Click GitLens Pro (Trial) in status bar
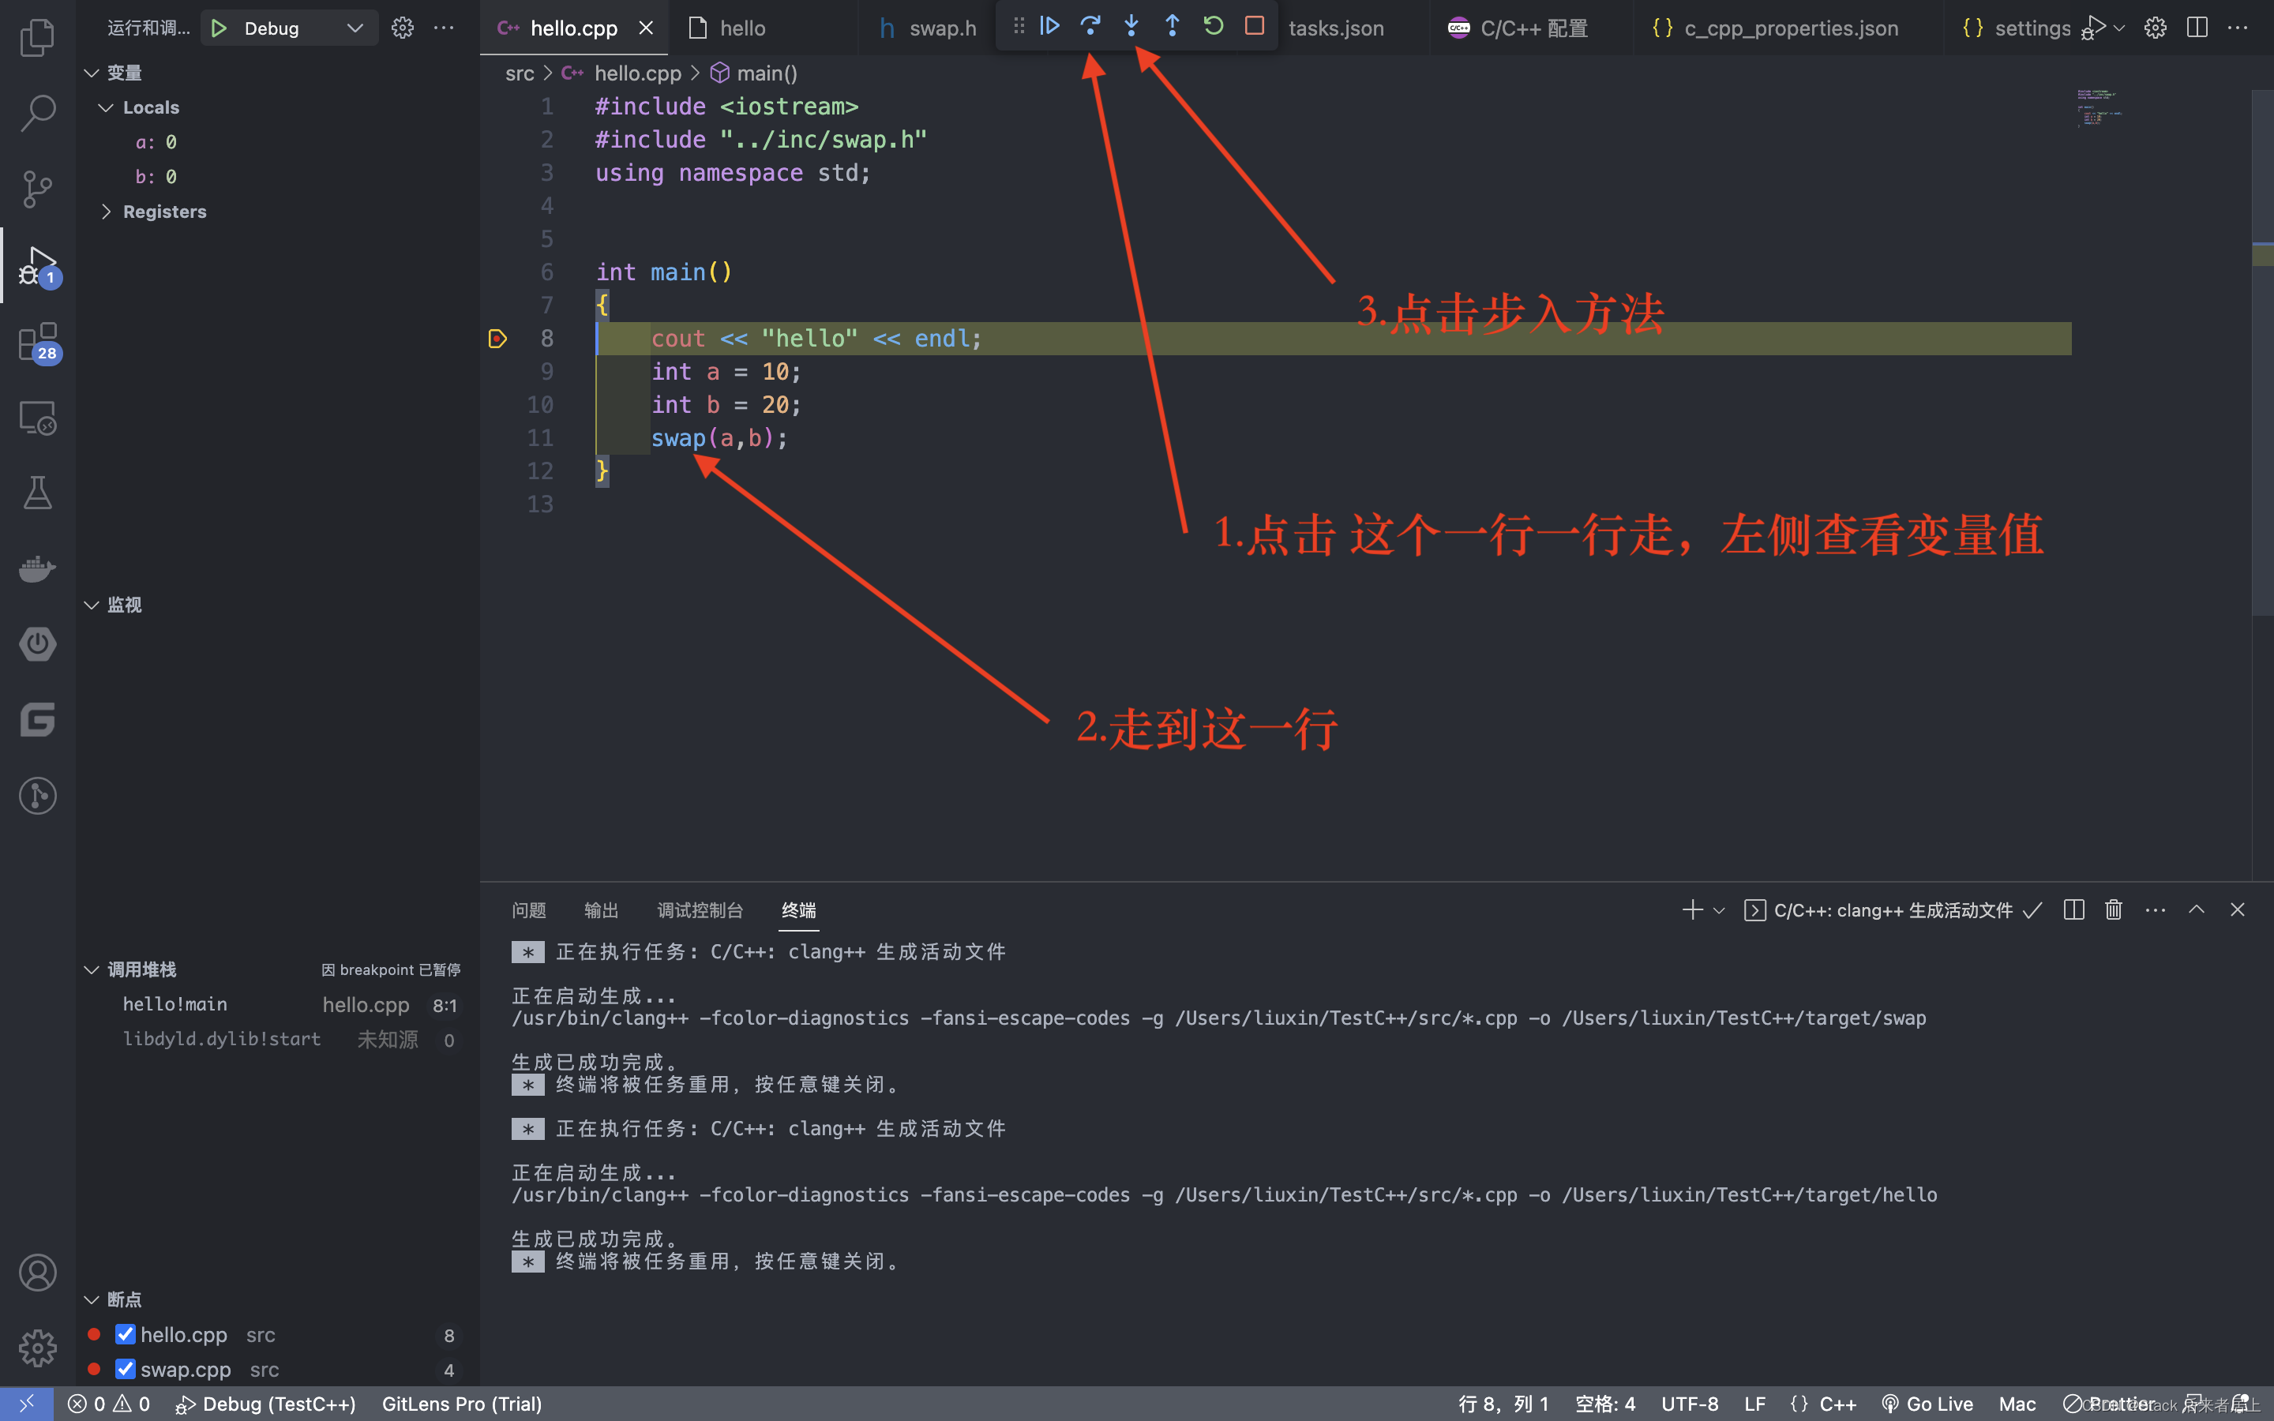 pyautogui.click(x=461, y=1403)
